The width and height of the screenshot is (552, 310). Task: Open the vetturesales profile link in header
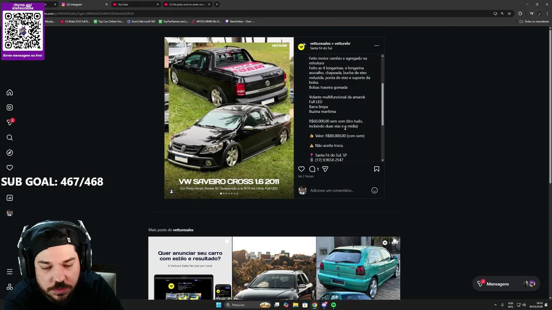[320, 43]
